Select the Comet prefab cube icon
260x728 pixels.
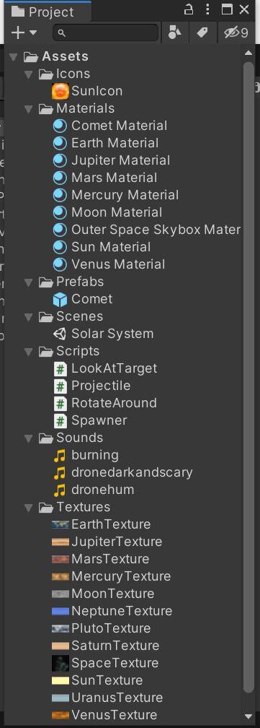tap(60, 300)
